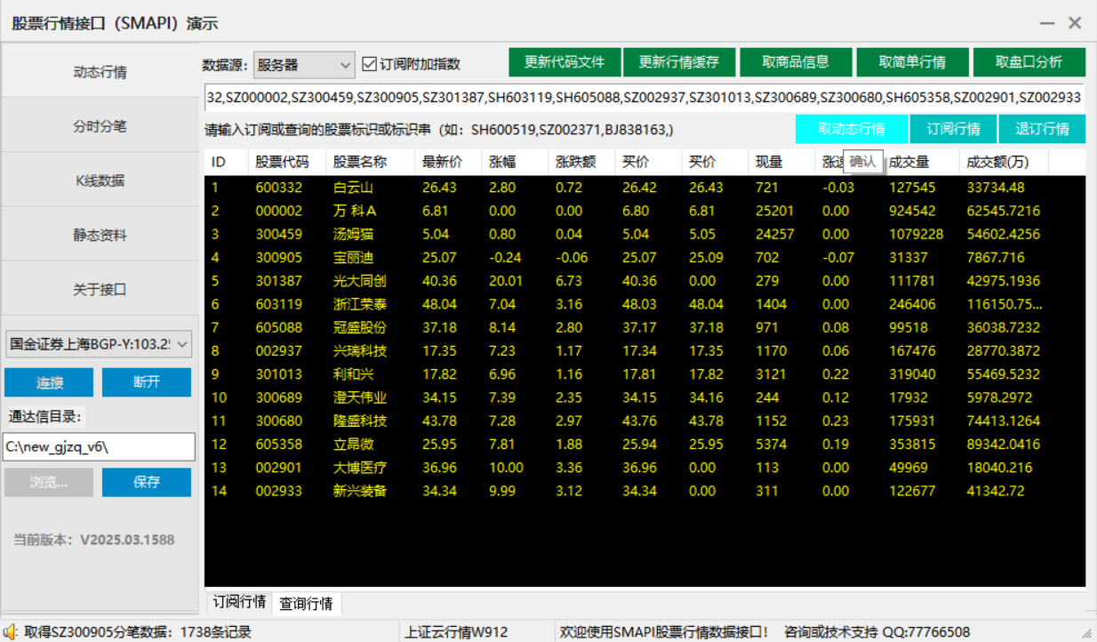Expand the 国金证券上海BGP server dropdown
The image size is (1097, 642).
99,343
